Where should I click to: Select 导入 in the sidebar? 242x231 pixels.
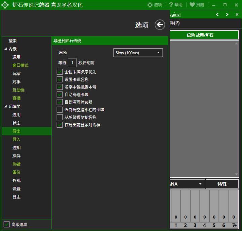click(x=16, y=139)
